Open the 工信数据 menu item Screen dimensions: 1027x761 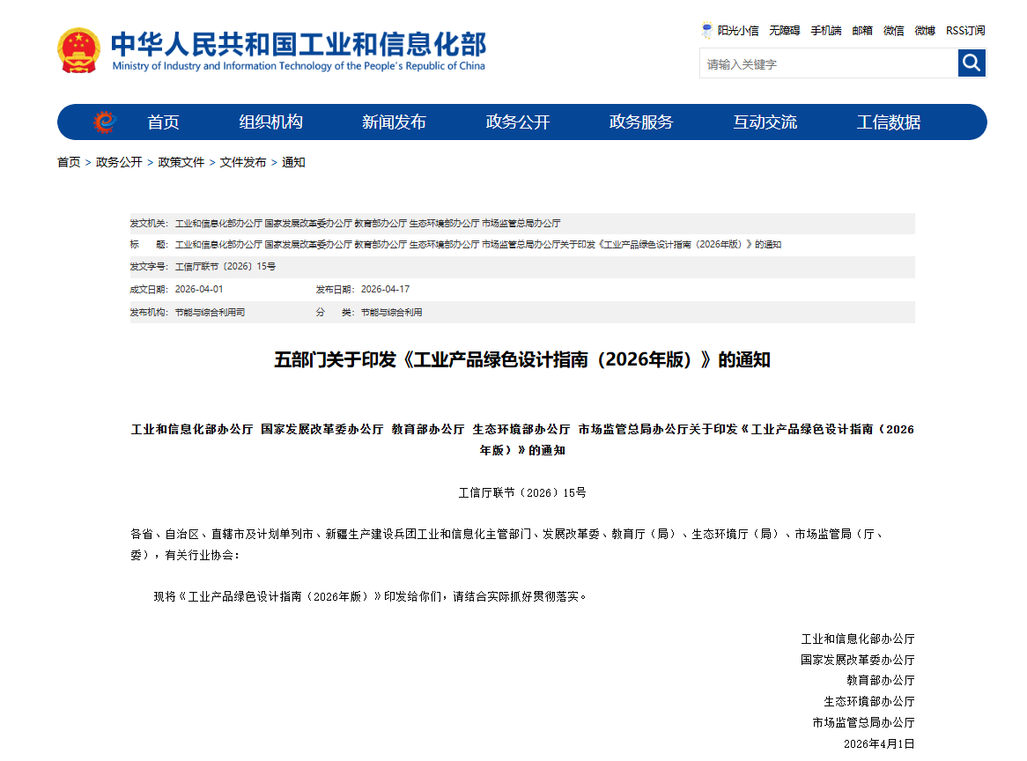[889, 122]
